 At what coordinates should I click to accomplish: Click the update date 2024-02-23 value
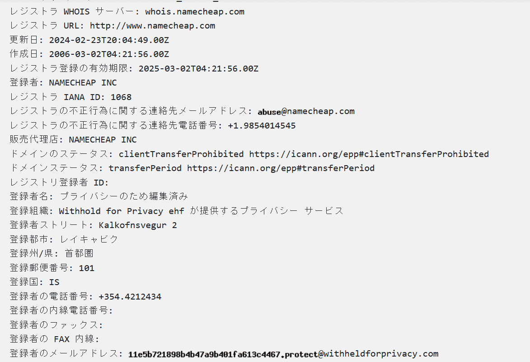109,40
